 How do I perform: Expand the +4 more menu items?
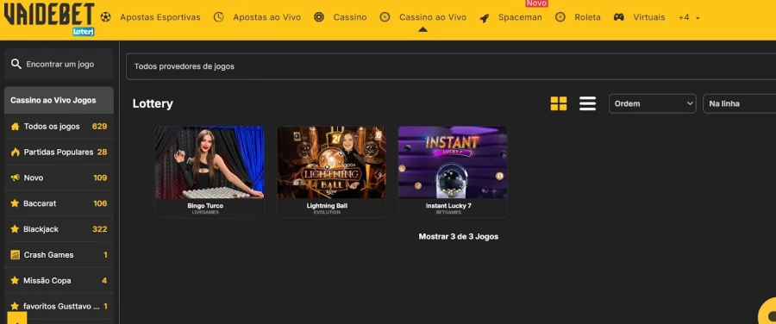coord(689,17)
